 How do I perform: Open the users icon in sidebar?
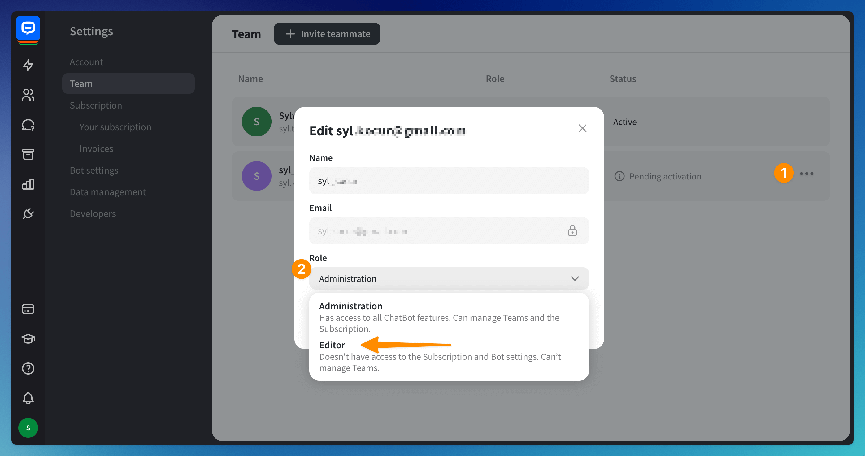pos(28,95)
